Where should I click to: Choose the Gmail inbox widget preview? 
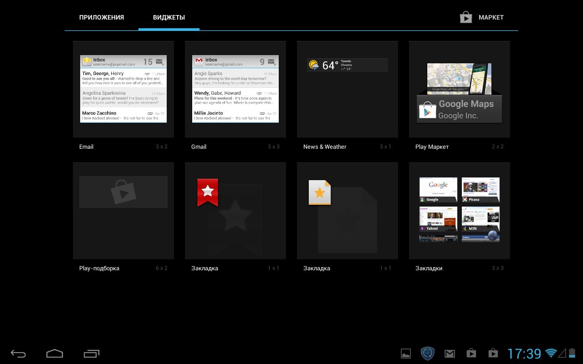[x=235, y=89]
